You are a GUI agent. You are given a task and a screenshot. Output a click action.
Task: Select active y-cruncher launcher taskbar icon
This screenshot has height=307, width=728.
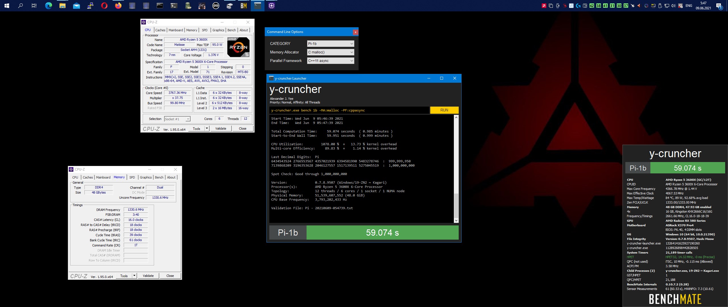point(257,5)
